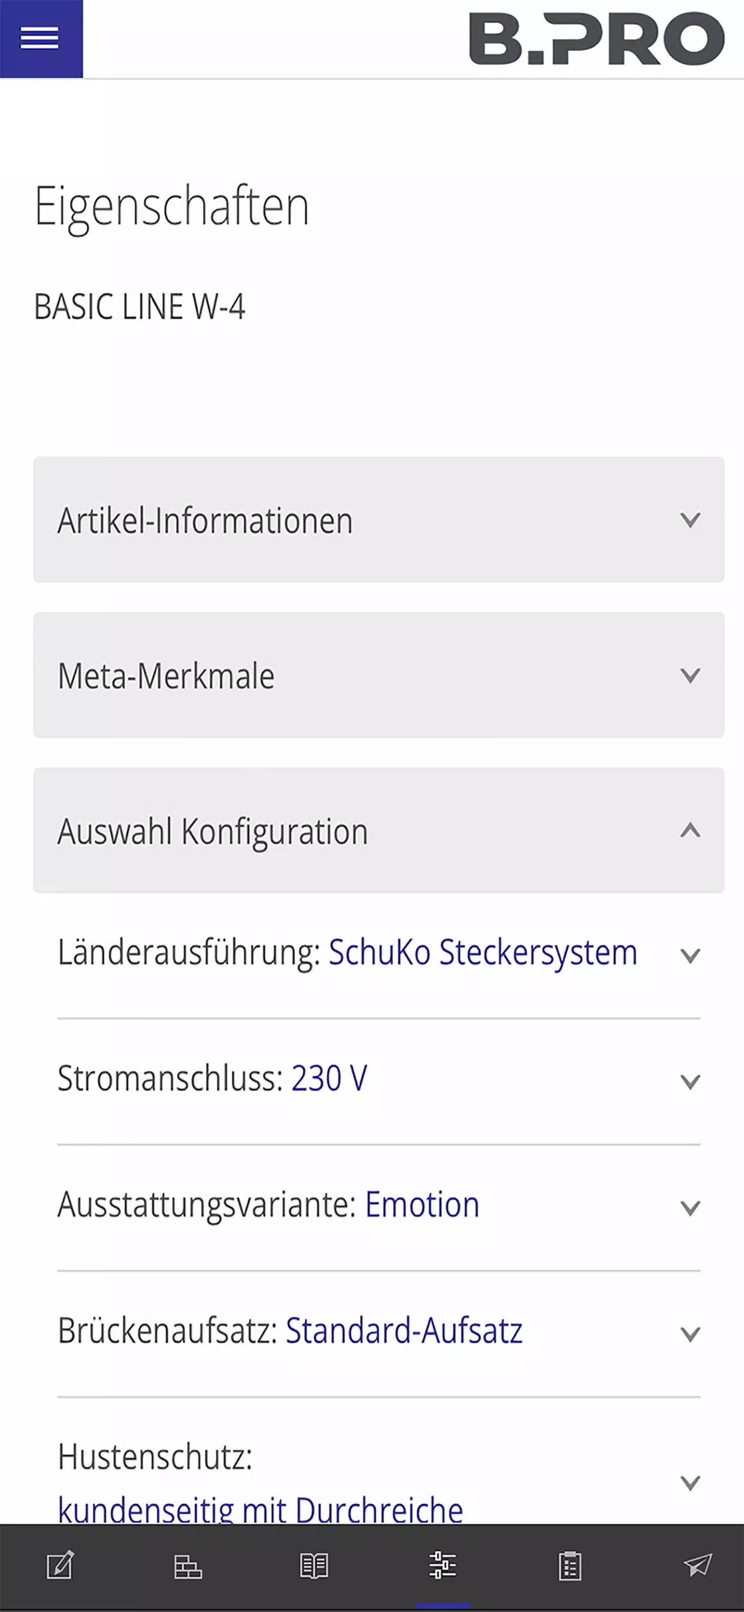Open the catalog book icon in bottom bar
This screenshot has height=1612, width=744.
pos(314,1566)
